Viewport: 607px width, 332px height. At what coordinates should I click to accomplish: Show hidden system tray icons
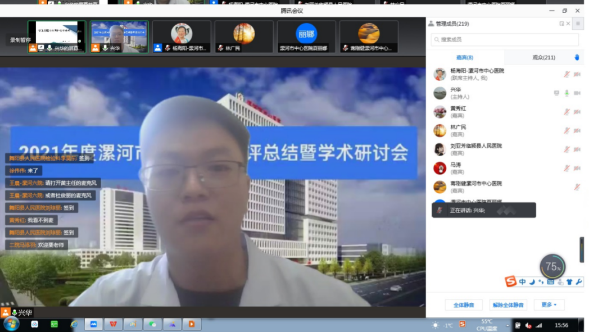click(x=507, y=325)
